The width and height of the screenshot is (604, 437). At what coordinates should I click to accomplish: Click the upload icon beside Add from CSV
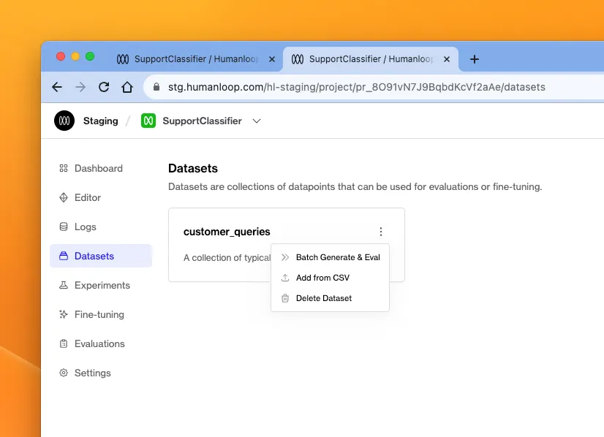[285, 278]
